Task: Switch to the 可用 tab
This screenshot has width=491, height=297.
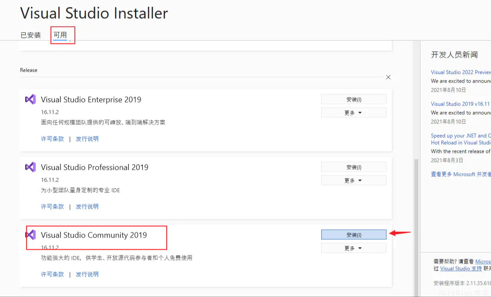Action: tap(60, 35)
